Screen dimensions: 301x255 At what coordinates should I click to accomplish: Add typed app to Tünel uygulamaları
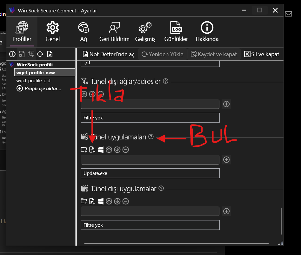pyautogui.click(x=226, y=159)
